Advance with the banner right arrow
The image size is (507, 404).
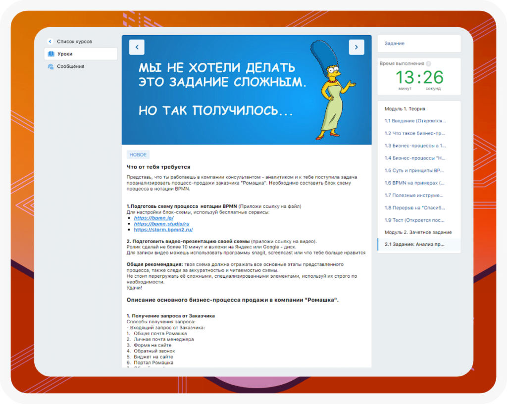pyautogui.click(x=356, y=47)
